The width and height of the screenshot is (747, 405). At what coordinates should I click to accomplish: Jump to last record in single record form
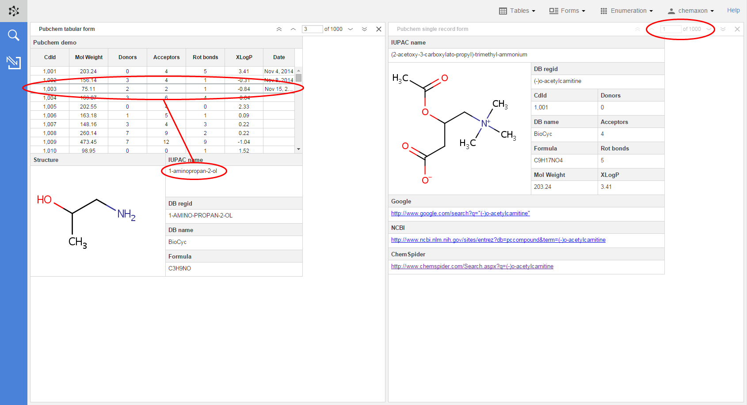tap(723, 29)
